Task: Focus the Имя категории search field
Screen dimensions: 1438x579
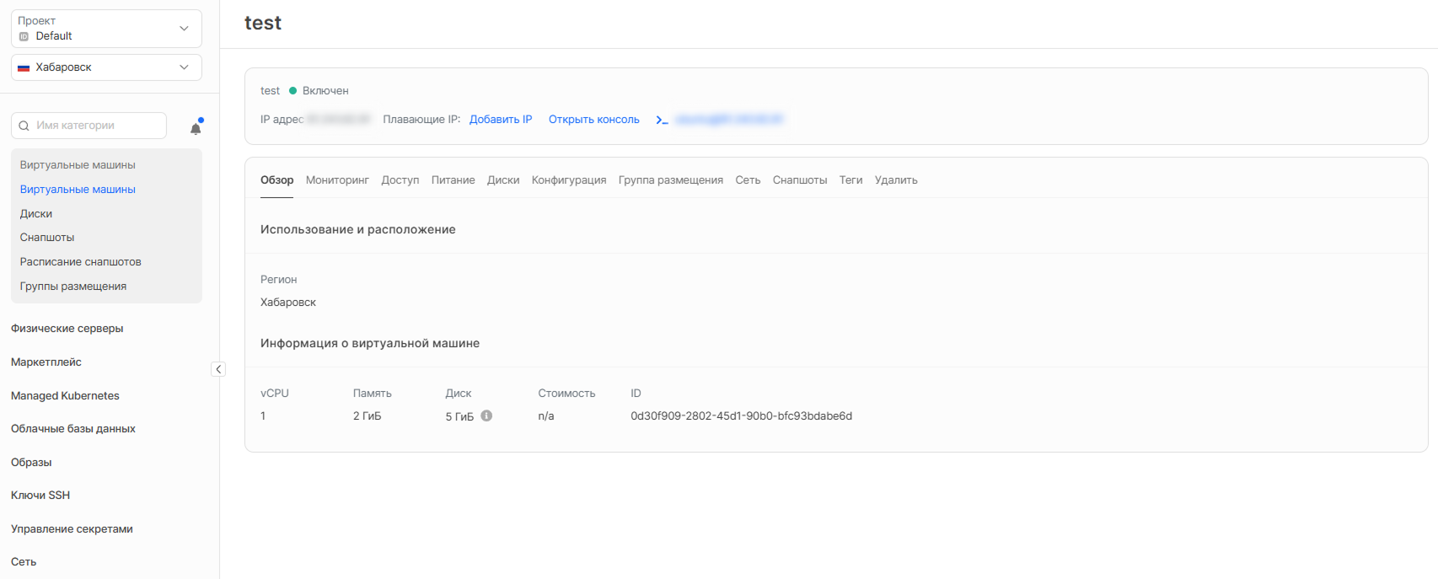Action: click(89, 126)
